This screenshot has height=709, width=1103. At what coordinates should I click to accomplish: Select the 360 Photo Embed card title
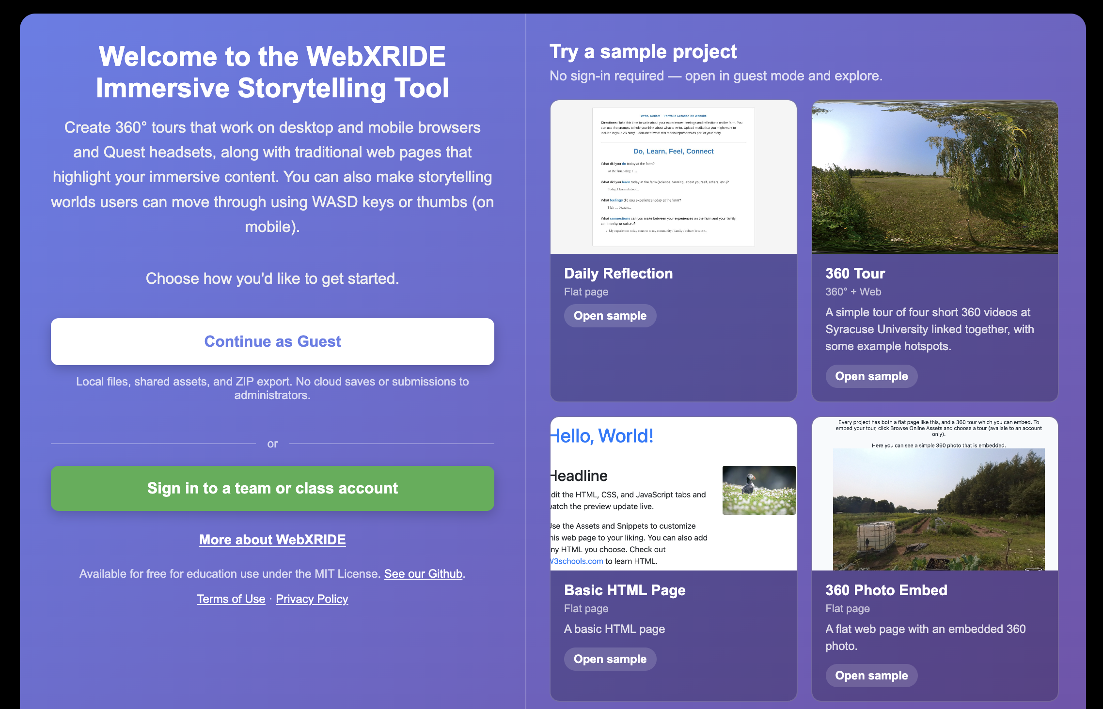[886, 590]
